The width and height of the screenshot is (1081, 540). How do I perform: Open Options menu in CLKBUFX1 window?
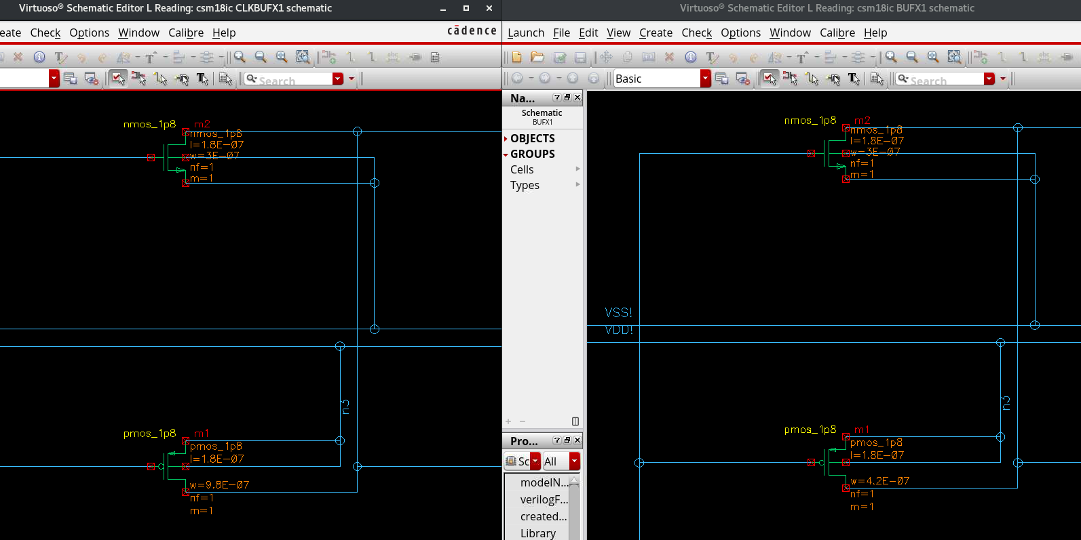[x=89, y=33]
